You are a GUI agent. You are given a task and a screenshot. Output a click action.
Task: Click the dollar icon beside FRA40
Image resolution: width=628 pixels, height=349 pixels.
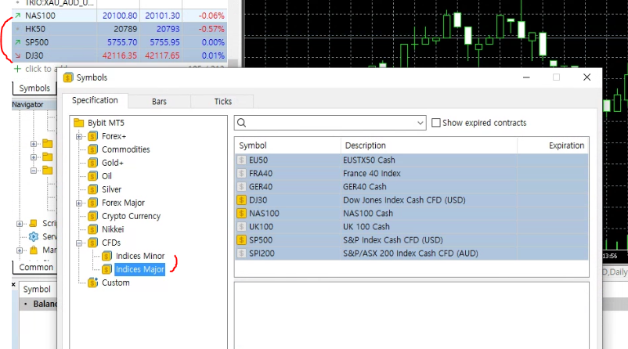(241, 173)
